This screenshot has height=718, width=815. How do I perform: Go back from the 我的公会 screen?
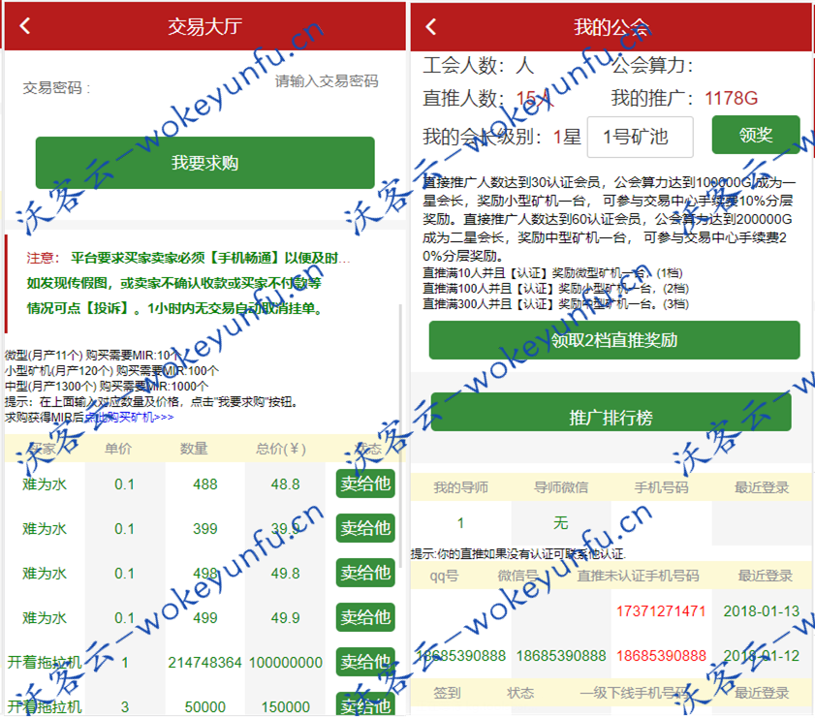point(431,26)
